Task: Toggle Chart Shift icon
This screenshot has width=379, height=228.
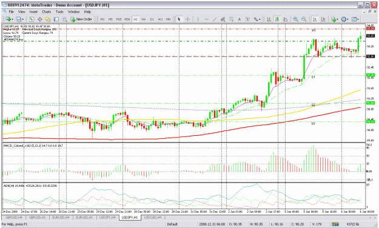Action: coord(323,19)
